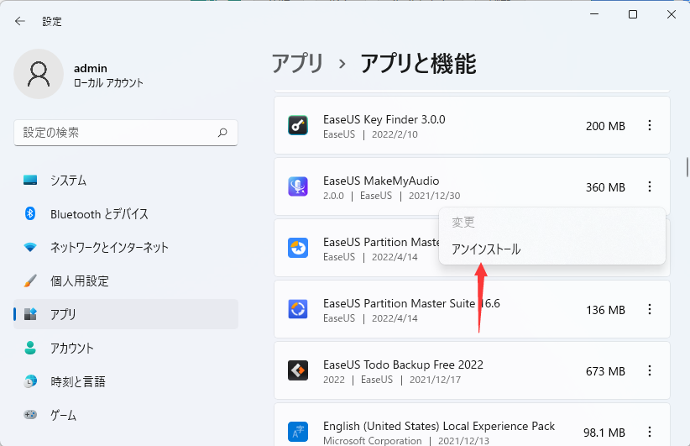690x446 pixels.
Task: Click the Partition Master Suite app icon
Action: click(298, 309)
